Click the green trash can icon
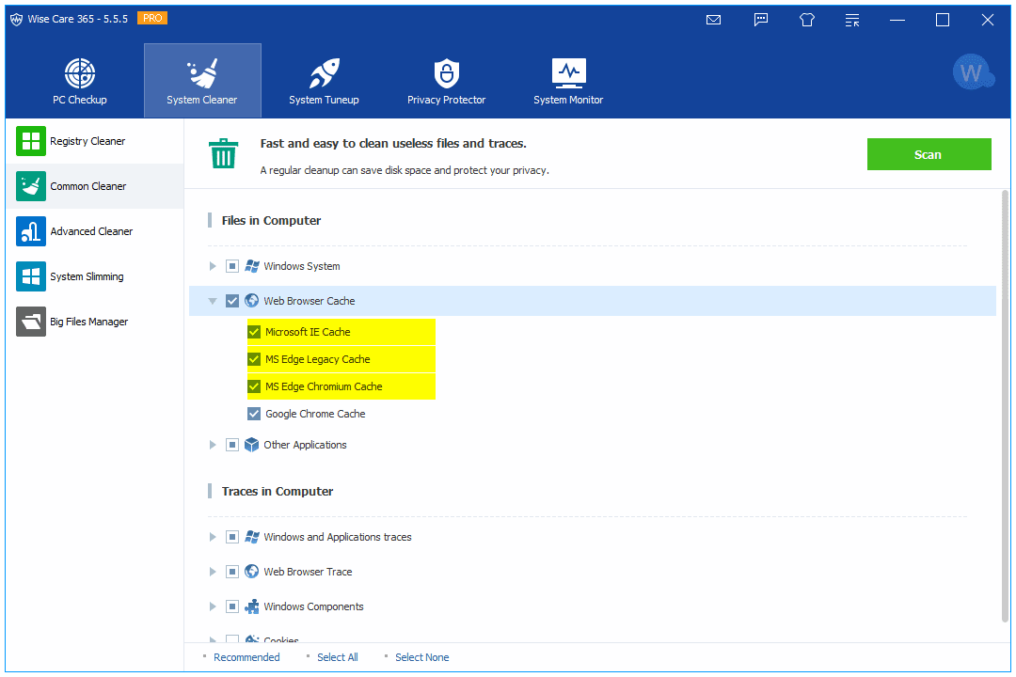This screenshot has height=677, width=1016. 224,153
